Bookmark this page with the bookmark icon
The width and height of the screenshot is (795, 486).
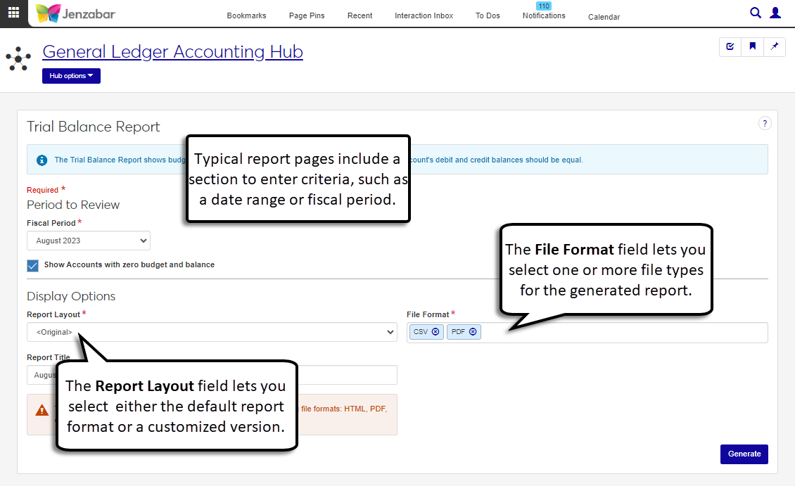click(x=752, y=46)
